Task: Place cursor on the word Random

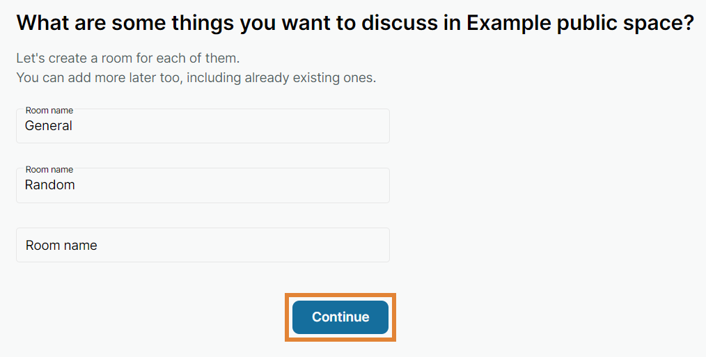Action: tap(50, 185)
